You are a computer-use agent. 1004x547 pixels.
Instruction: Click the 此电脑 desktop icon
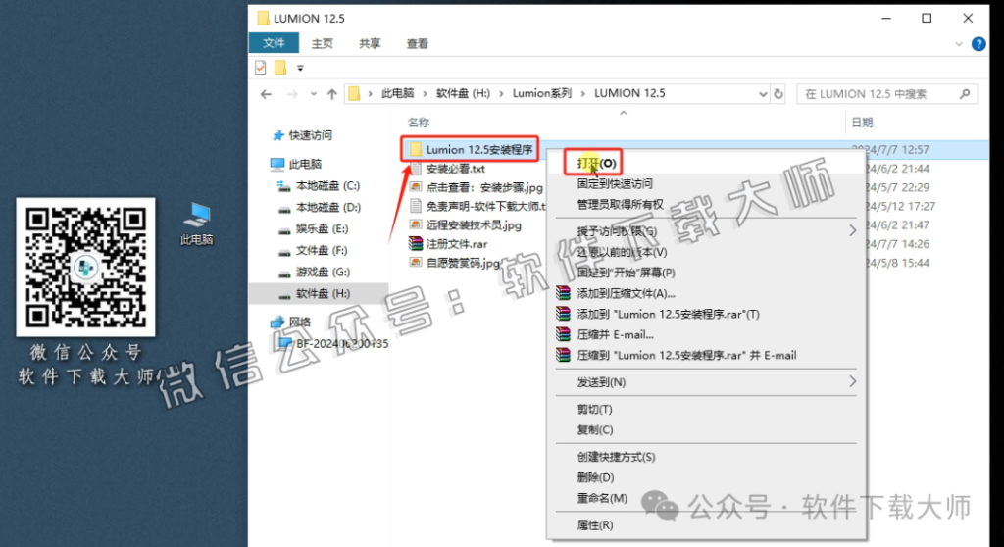tap(197, 224)
